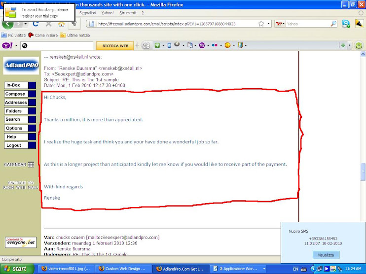Expand the smiley messenger icon dropdown arrow
The width and height of the screenshot is (366, 274).
[234, 46]
